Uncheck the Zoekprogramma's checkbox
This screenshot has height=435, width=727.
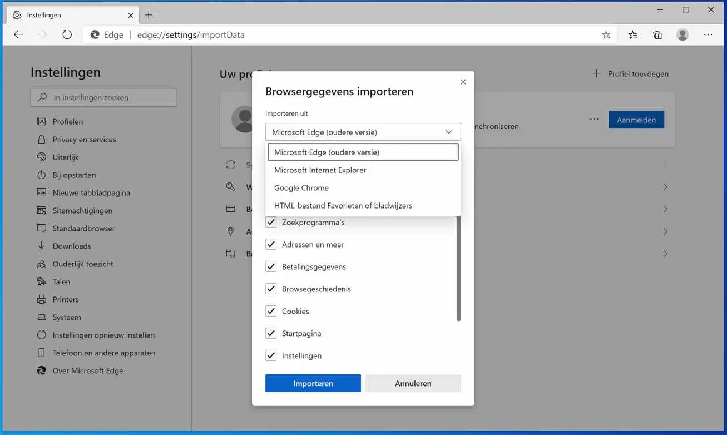click(x=271, y=222)
